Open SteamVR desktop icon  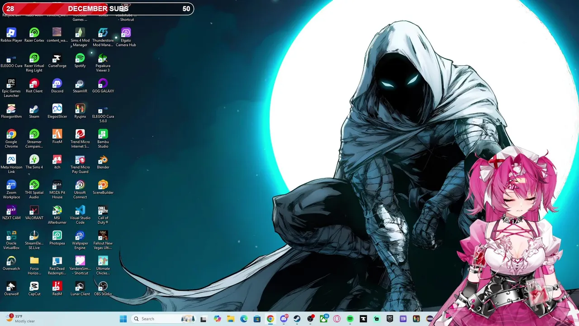point(80,86)
